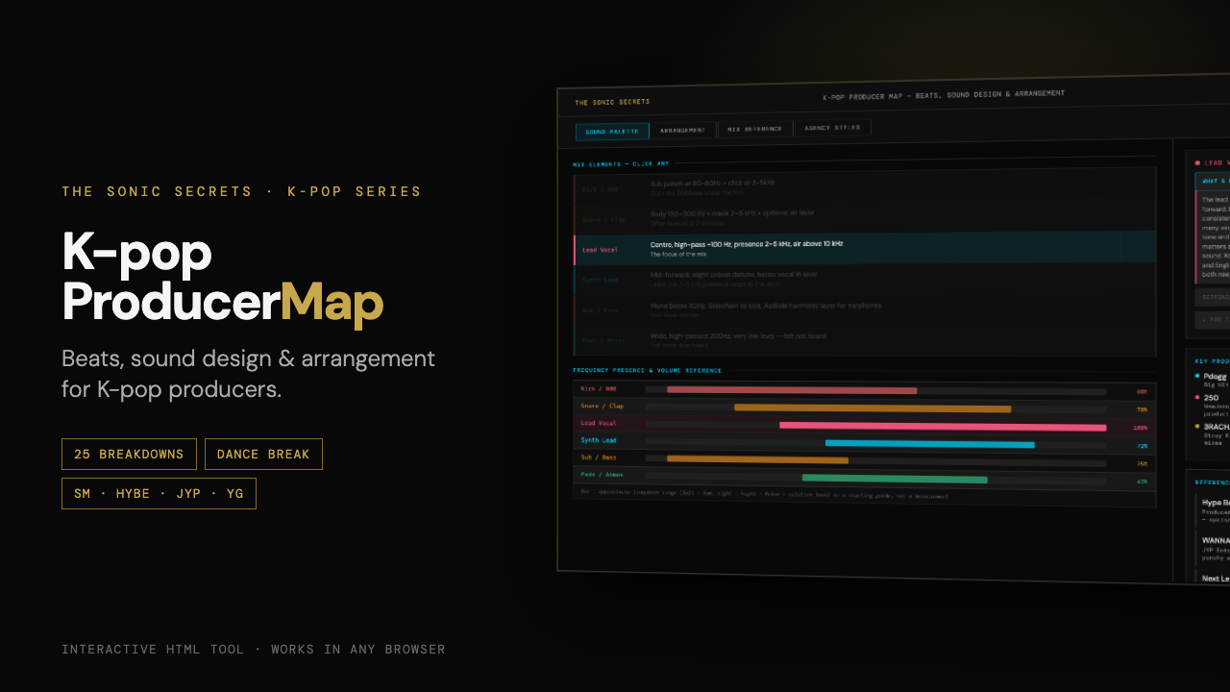The image size is (1230, 692).
Task: Select the Snare / Clap mix element row
Action: tap(864, 217)
